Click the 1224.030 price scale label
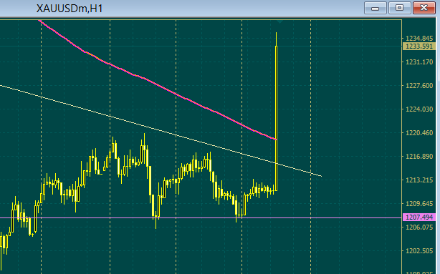 419,109
